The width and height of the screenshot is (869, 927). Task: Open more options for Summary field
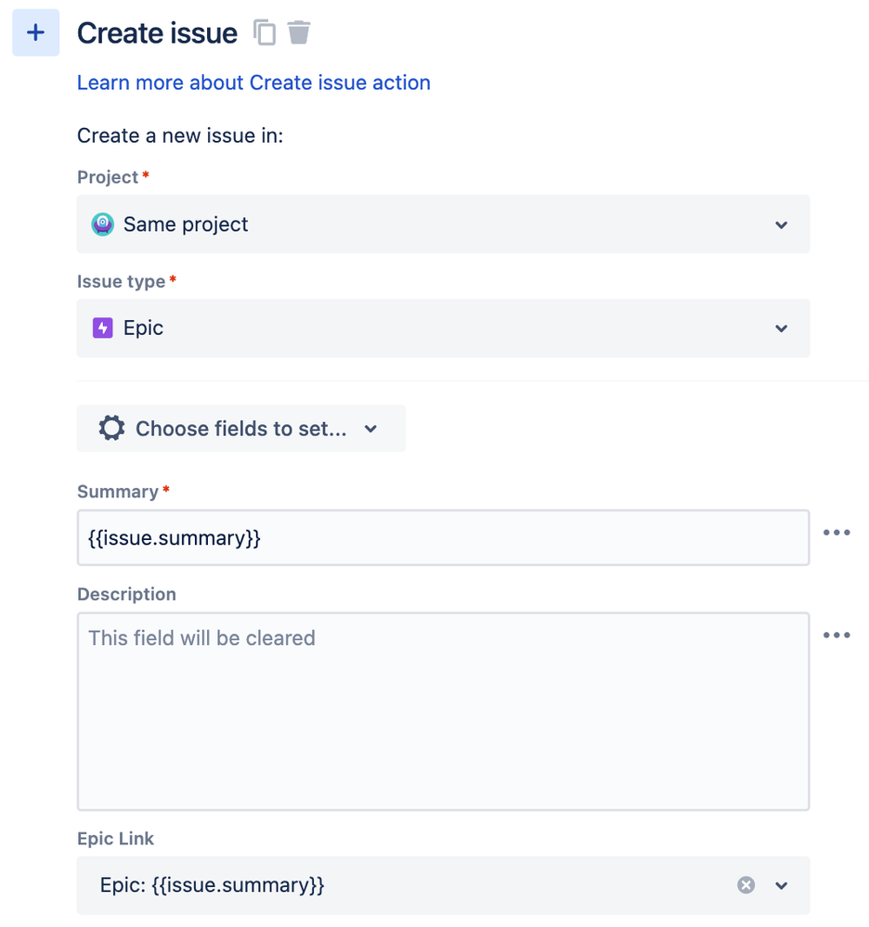click(x=837, y=533)
